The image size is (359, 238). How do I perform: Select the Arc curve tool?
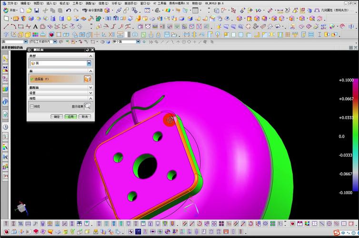(13, 27)
